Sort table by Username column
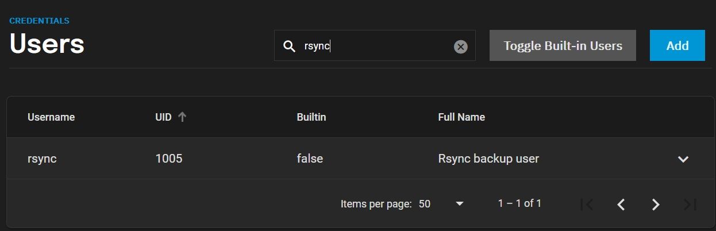716x231 pixels. pos(51,117)
